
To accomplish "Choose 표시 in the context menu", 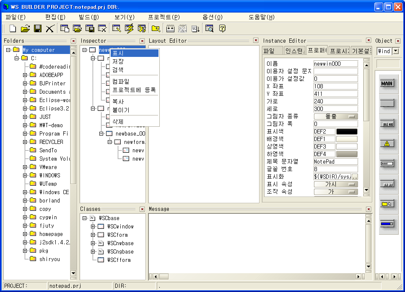I will coord(135,54).
